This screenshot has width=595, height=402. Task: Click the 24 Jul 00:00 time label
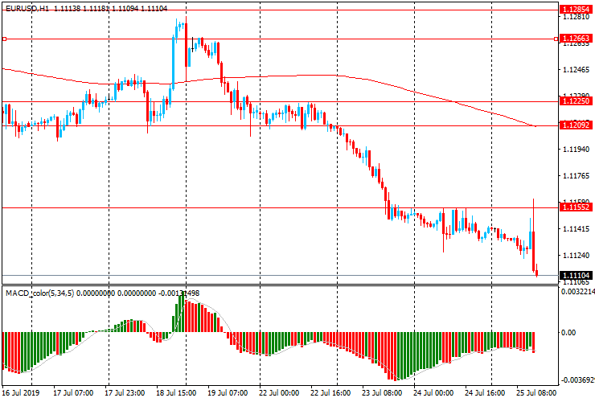pos(433,392)
